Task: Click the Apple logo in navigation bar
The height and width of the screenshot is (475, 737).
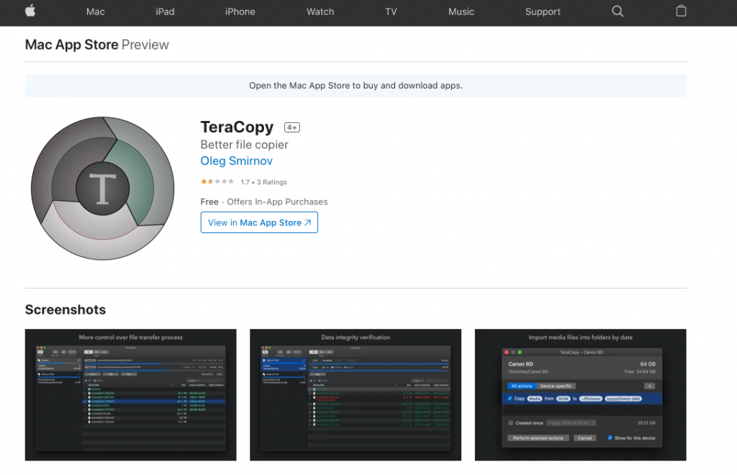Action: (30, 12)
